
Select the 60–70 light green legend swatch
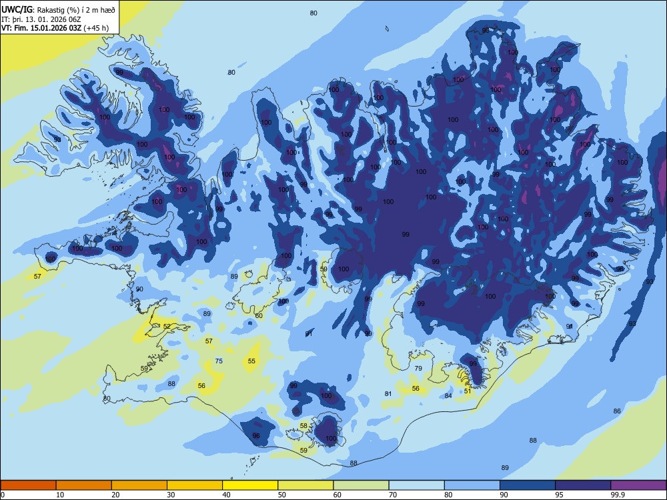pos(361,485)
